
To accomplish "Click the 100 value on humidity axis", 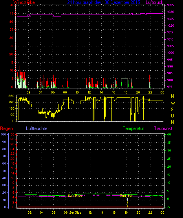I will (4, 134).
